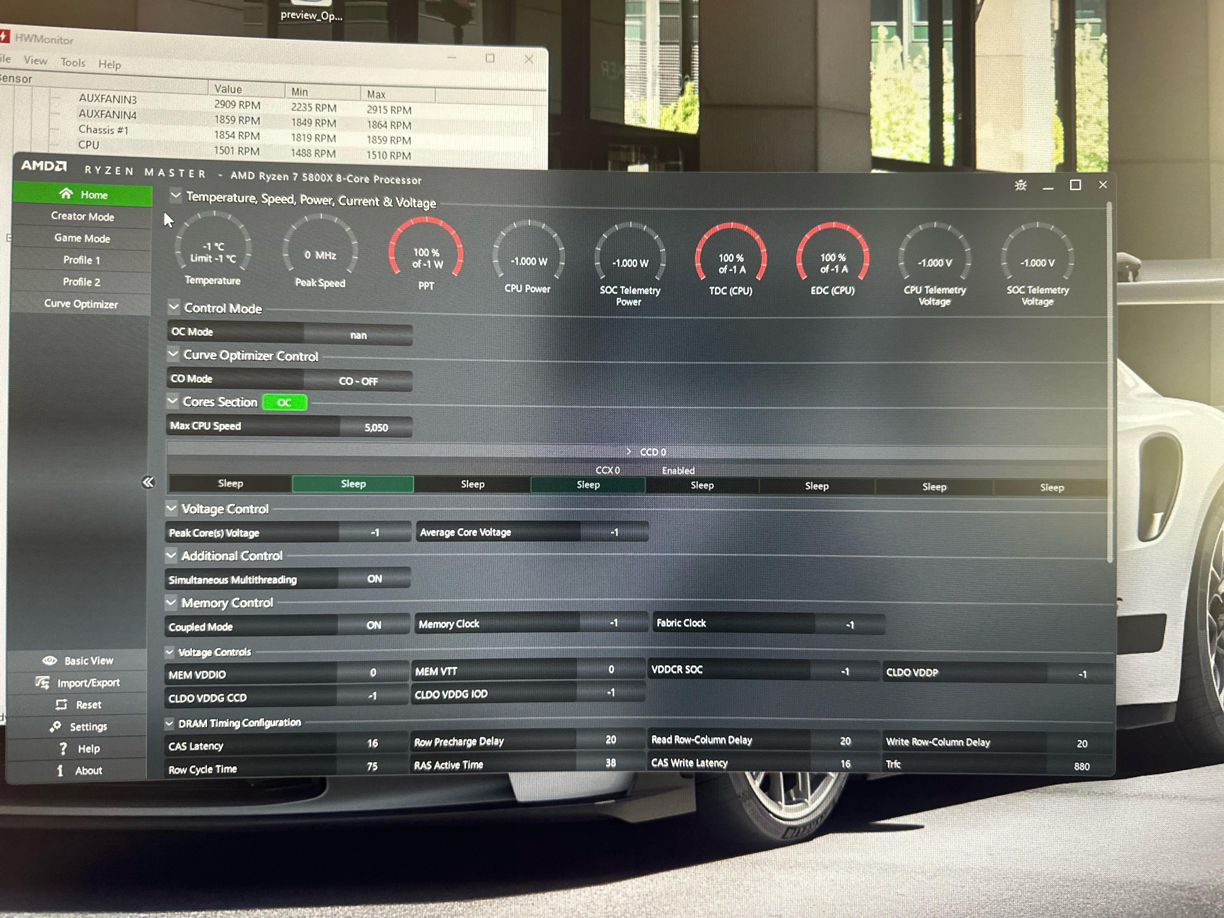
Task: Toggle the green OC Cores Section badge
Action: pos(284,402)
